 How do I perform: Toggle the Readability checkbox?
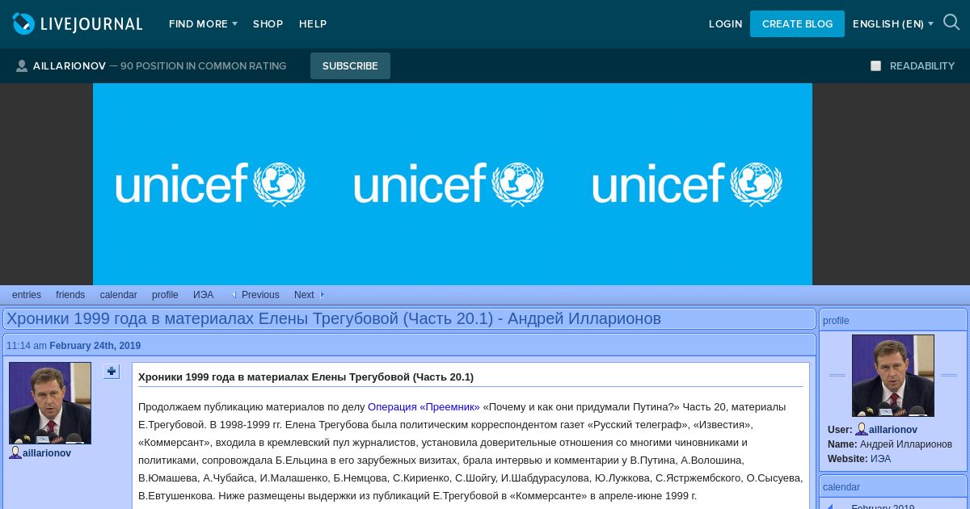(x=875, y=66)
